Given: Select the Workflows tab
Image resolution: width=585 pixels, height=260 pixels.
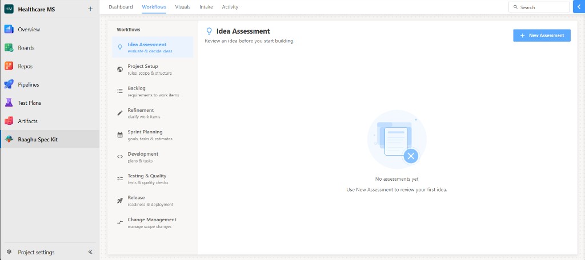Looking at the screenshot, I should pyautogui.click(x=154, y=7).
